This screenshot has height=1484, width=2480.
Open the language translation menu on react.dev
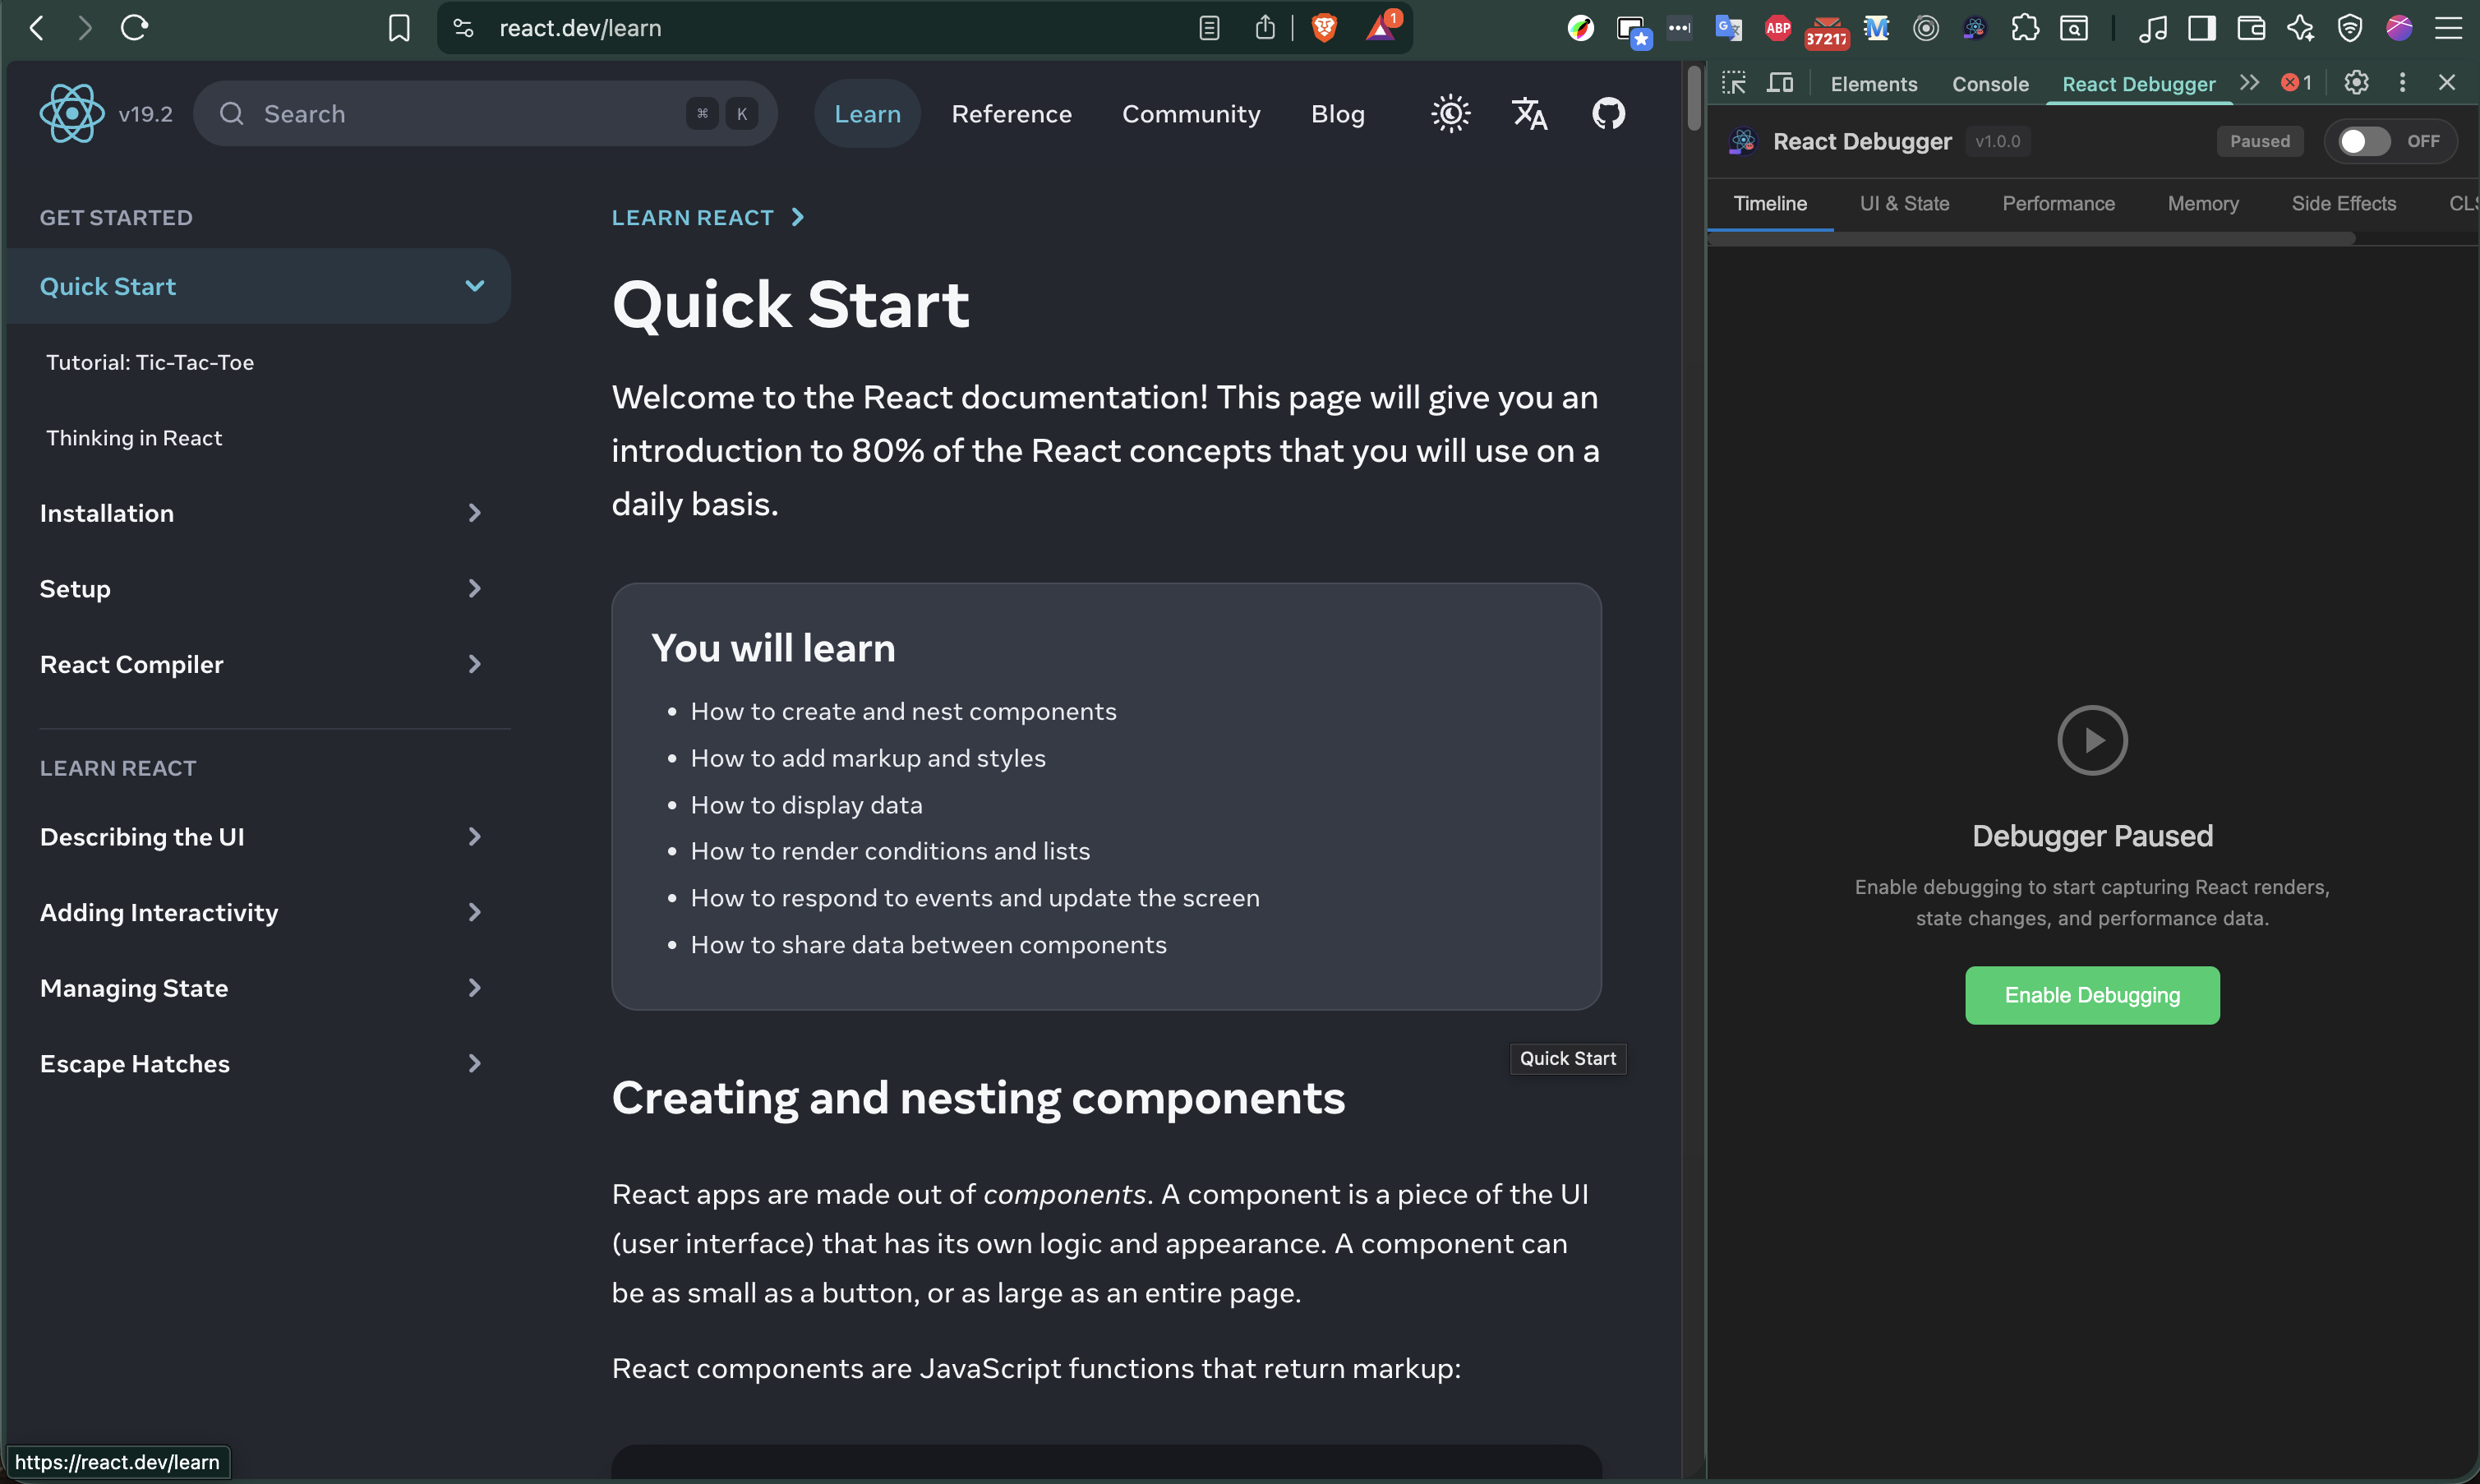click(1529, 114)
